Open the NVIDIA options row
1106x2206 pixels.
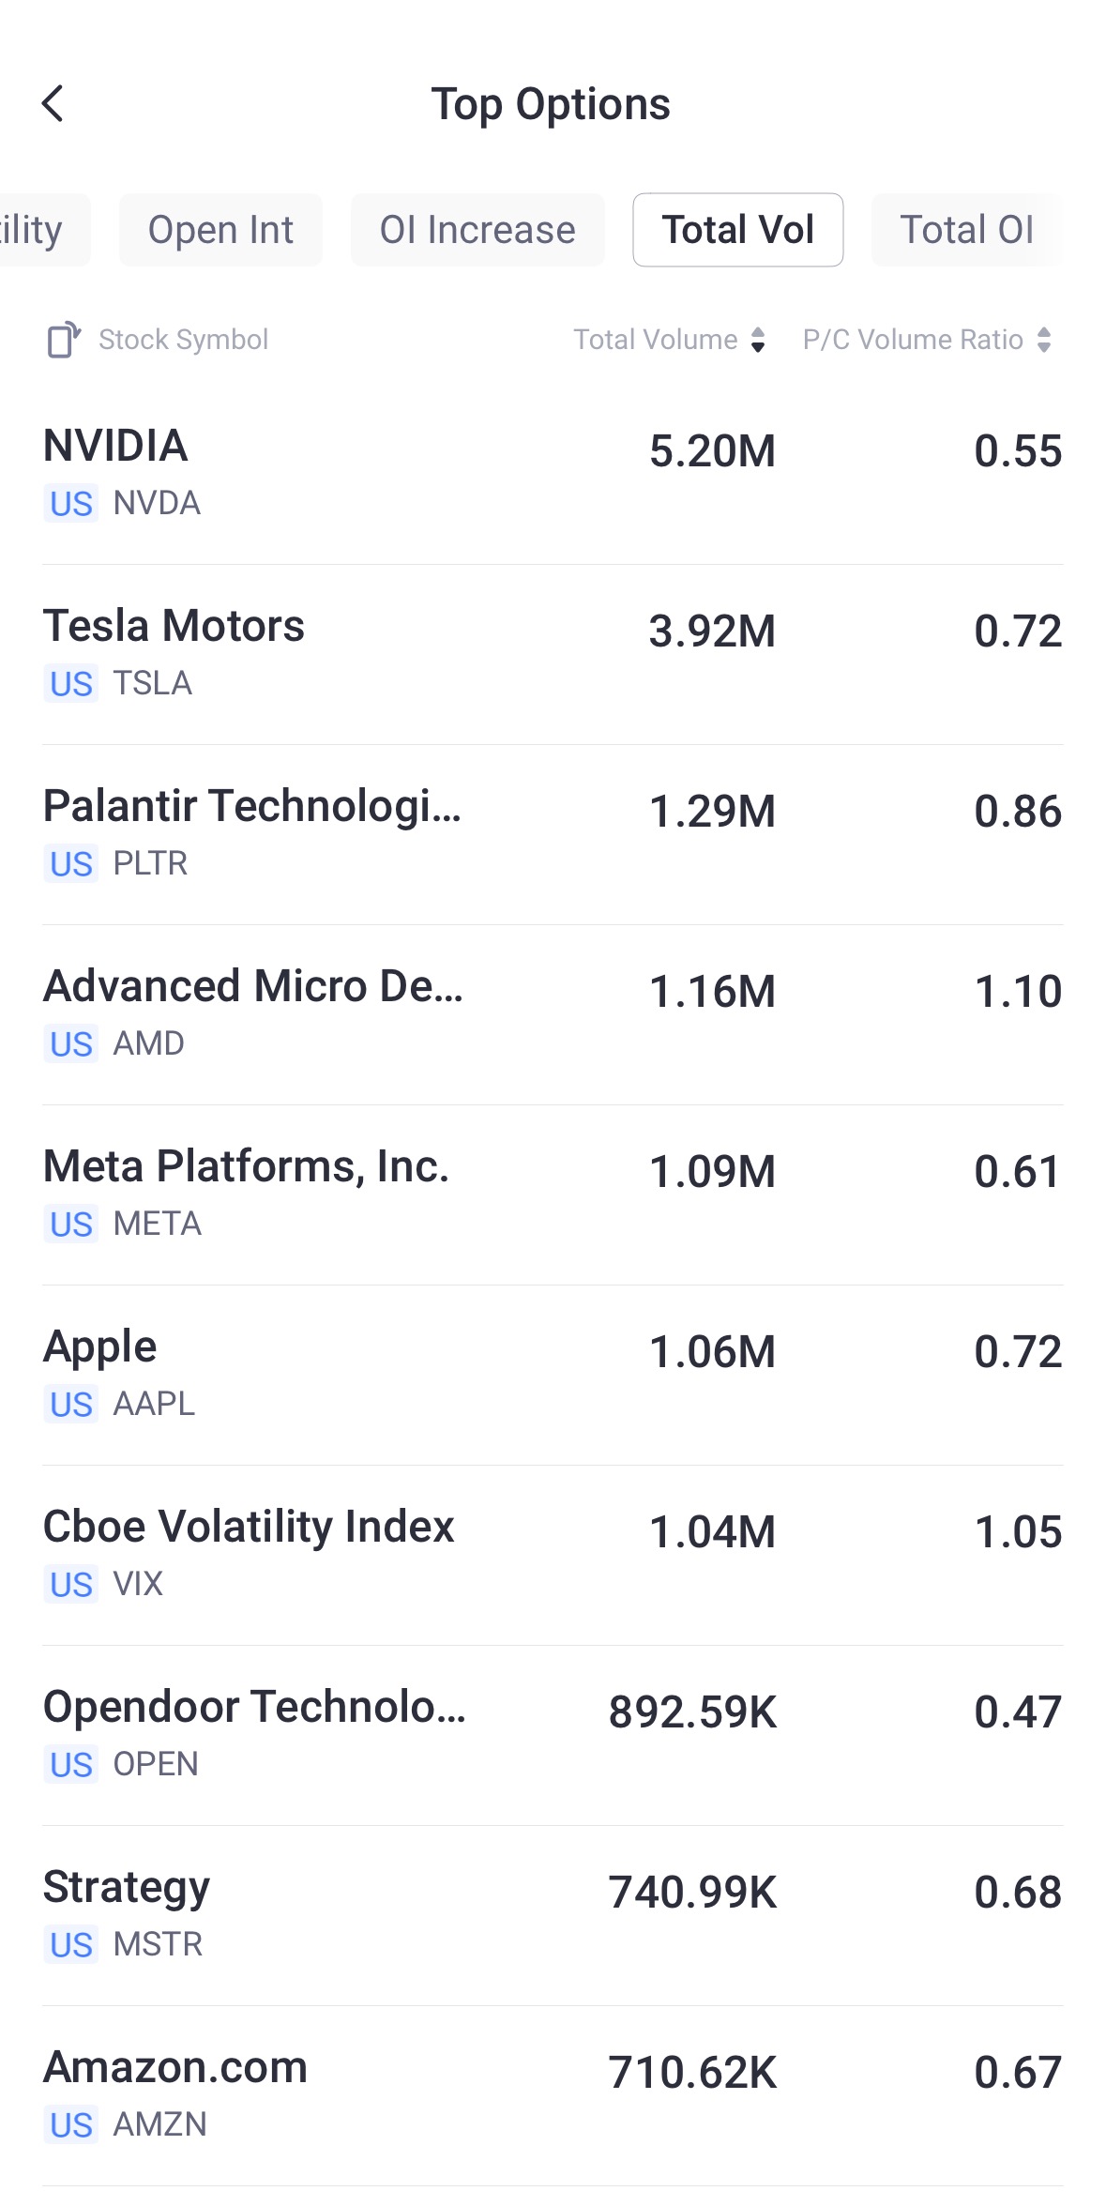553,473
